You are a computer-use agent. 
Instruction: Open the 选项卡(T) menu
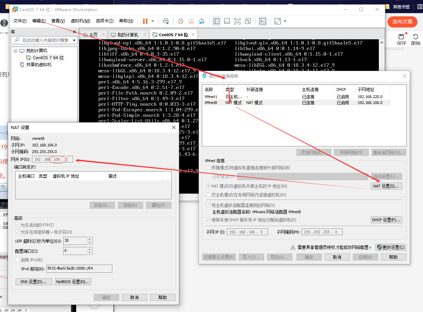[x=105, y=21]
